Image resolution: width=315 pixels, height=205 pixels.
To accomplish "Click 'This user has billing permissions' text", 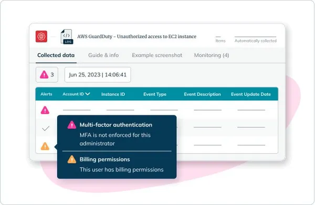I will click(x=122, y=170).
